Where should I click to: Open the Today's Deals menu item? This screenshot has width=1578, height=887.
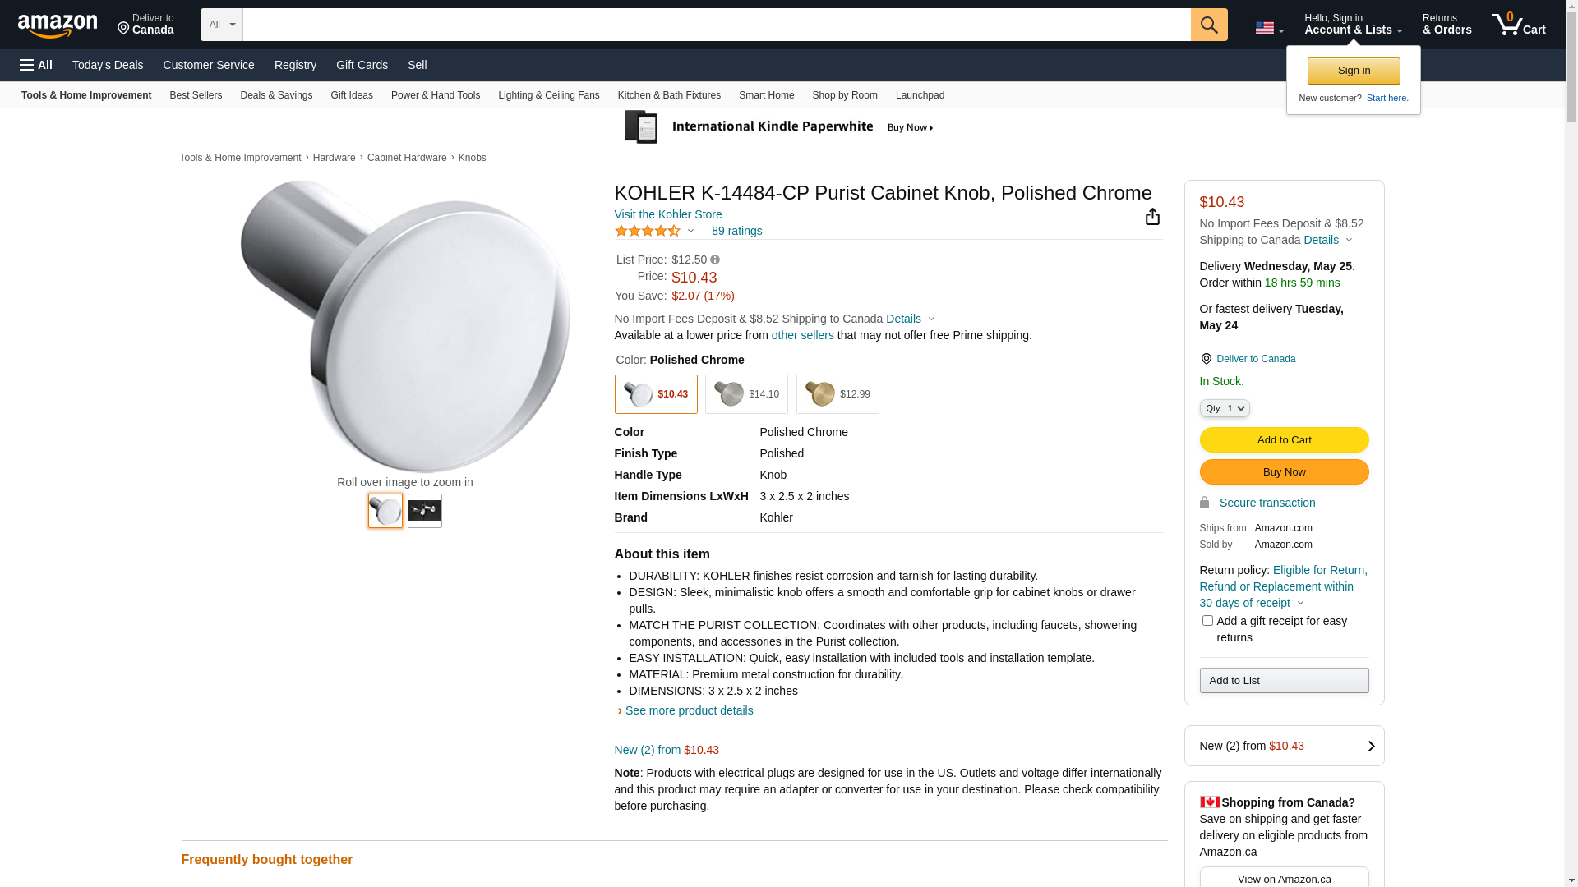[108, 65]
